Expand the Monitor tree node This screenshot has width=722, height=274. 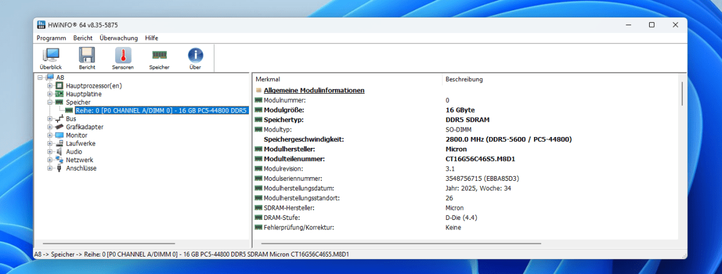click(x=50, y=135)
